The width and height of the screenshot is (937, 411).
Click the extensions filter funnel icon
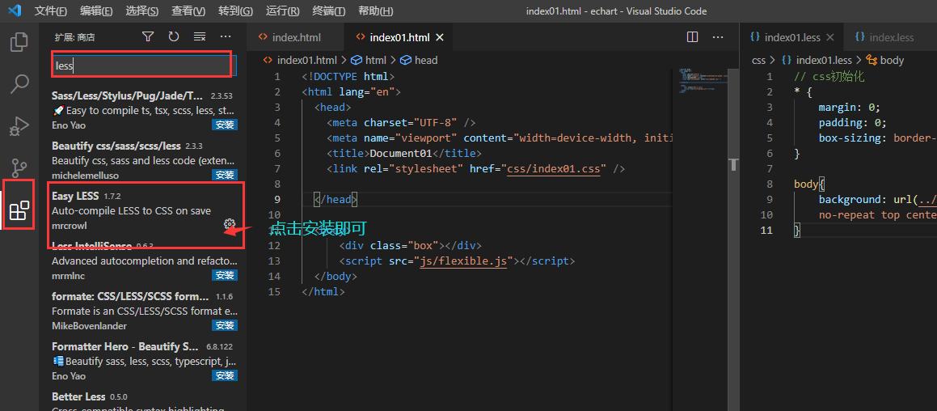click(148, 37)
